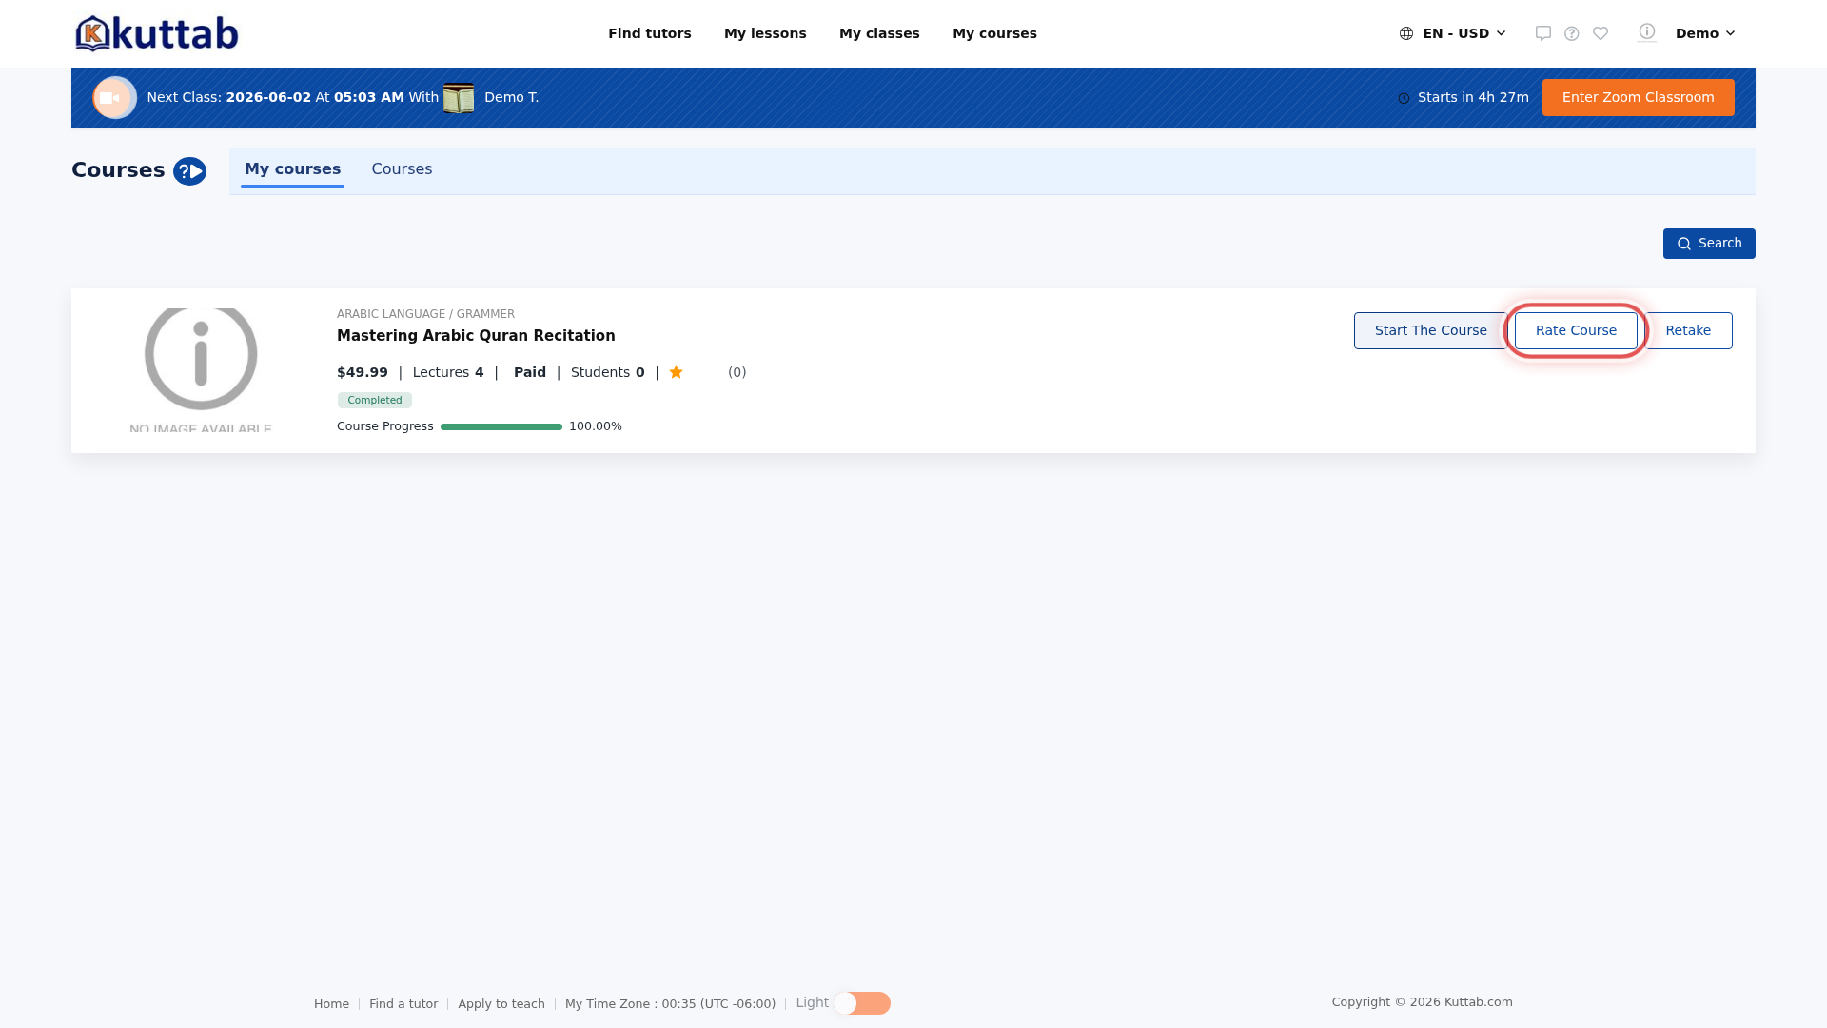Open the Find a tutor footer link
1827x1028 pixels.
point(403,1004)
